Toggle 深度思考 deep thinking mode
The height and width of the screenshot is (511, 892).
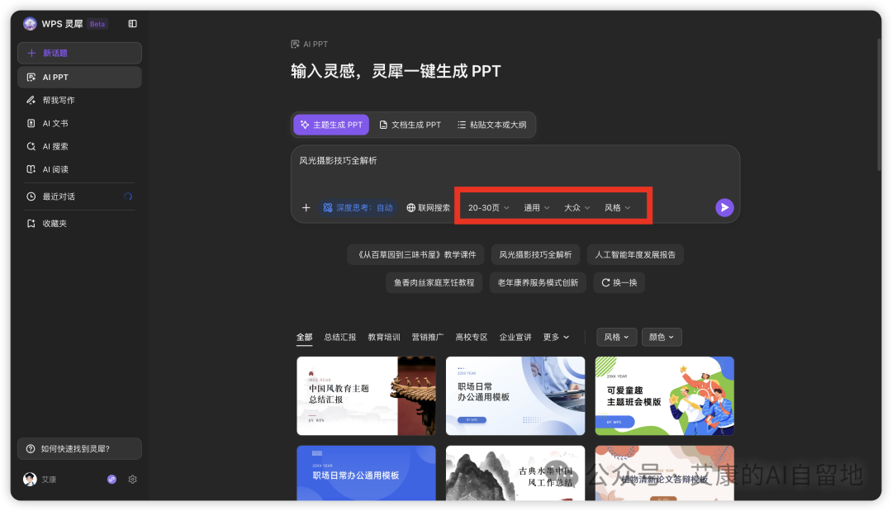point(357,207)
